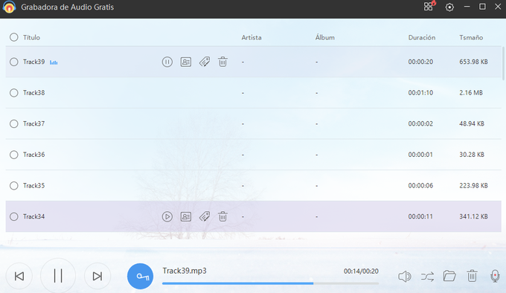
Task: Open settings gear in title bar
Action: click(449, 7)
